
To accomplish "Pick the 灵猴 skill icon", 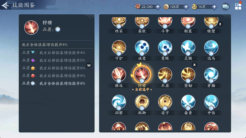I will (188, 48).
